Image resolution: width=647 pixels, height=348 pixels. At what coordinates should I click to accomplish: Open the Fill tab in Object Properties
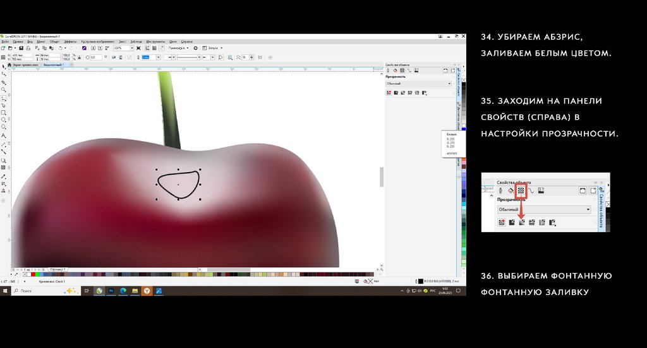395,71
